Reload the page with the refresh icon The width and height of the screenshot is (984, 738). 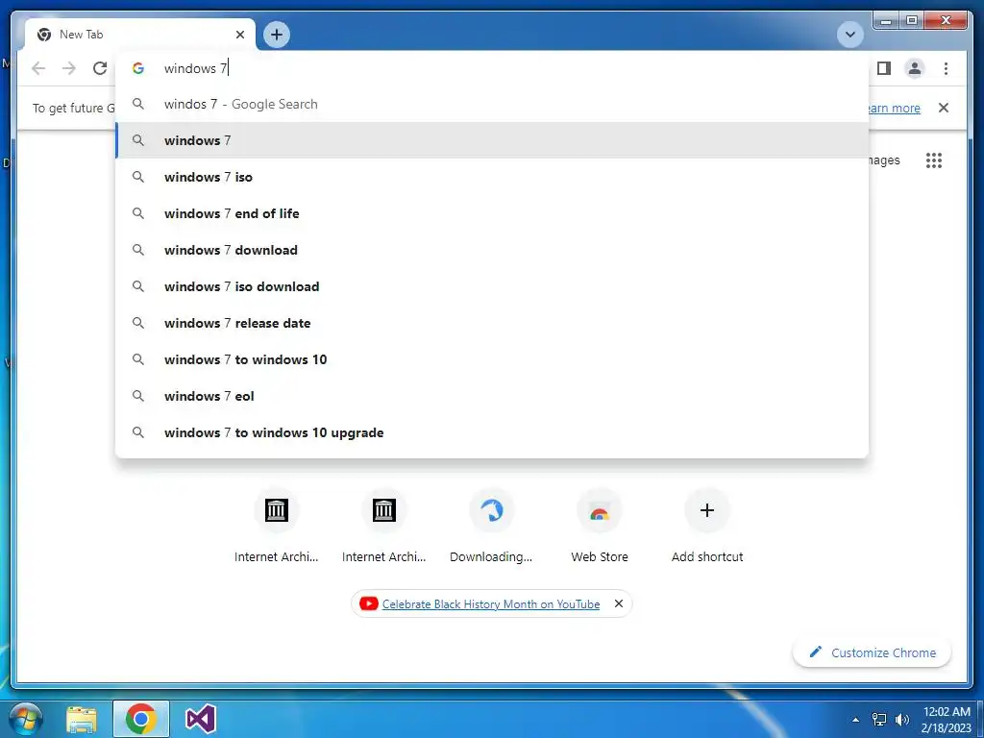coord(100,68)
